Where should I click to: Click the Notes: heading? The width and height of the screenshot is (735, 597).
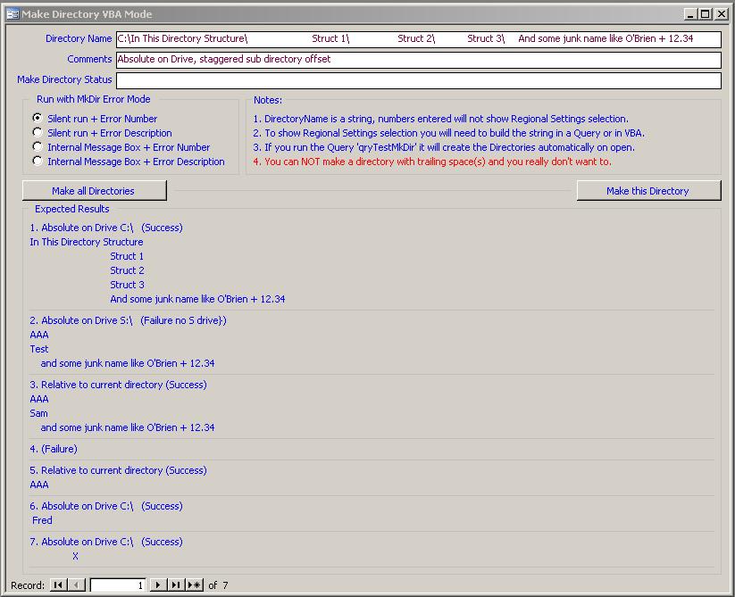(268, 100)
